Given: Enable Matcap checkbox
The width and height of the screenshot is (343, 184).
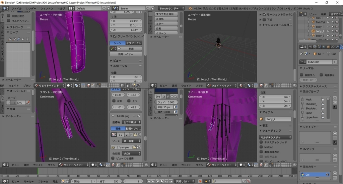Looking at the screenshot, I should click(x=261, y=147).
